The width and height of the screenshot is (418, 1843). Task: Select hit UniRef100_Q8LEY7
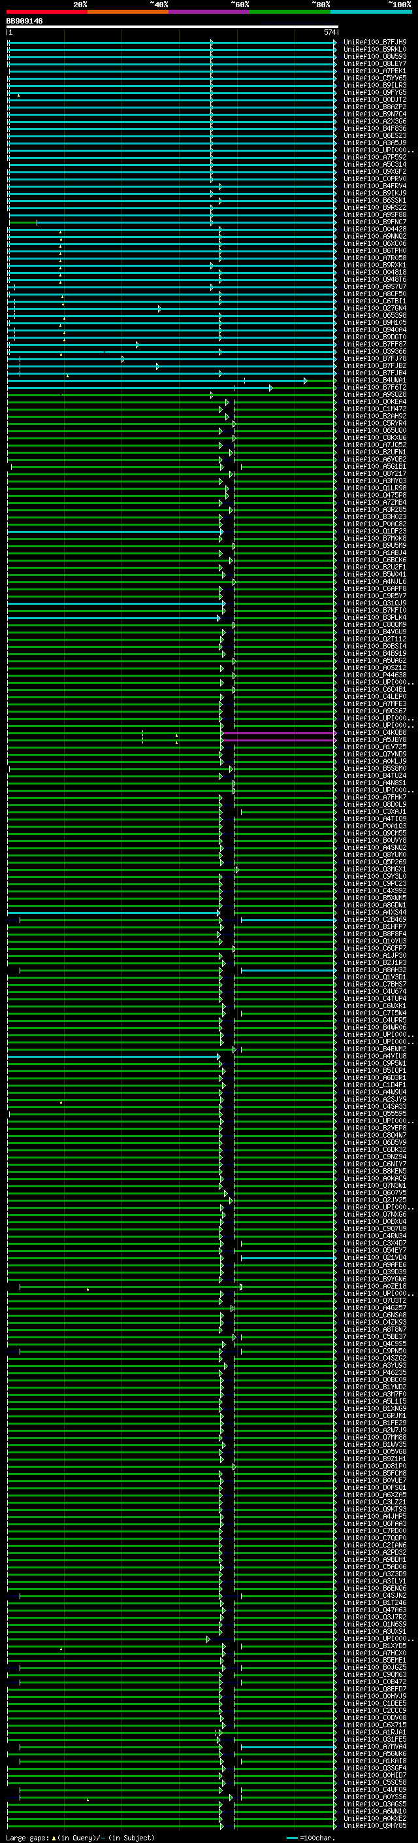coord(375,64)
